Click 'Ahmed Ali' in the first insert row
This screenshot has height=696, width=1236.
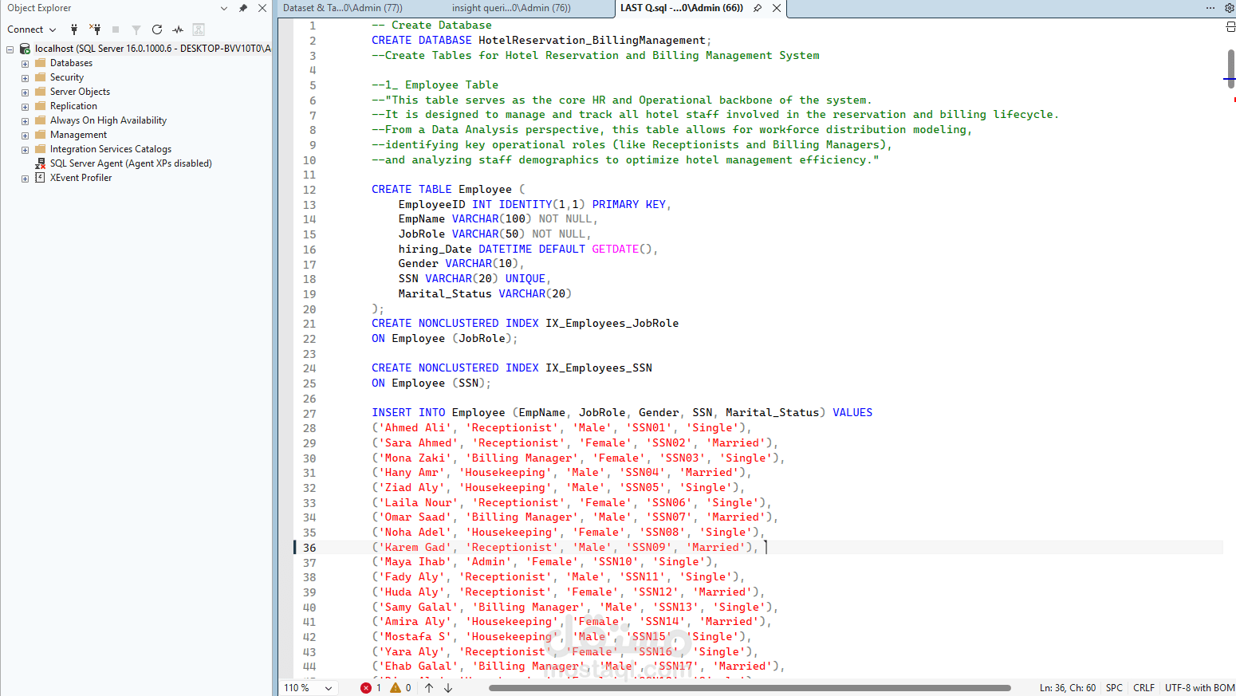click(x=415, y=428)
